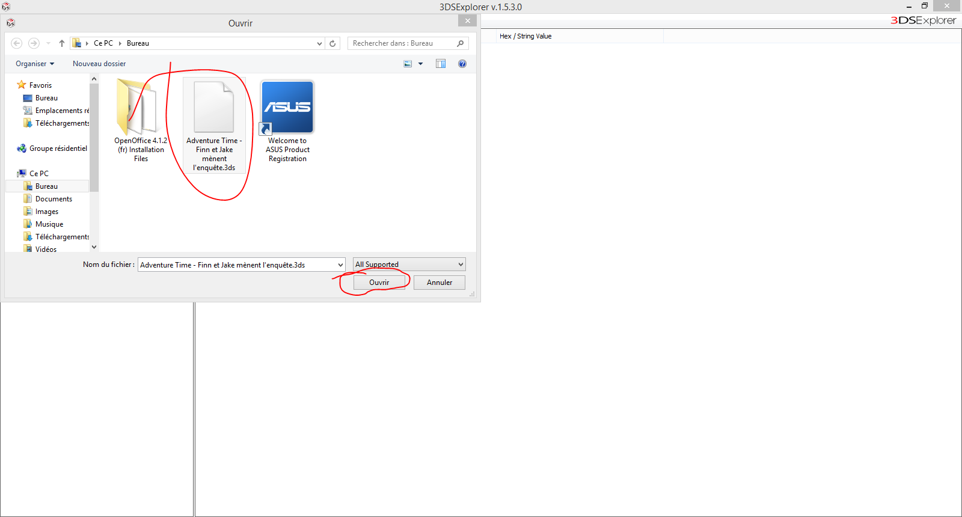Click the Nom du fichier text field

(237, 265)
